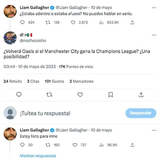Click reply icon under main tweet
Screen dimensions: 160x160
tap(19, 95)
